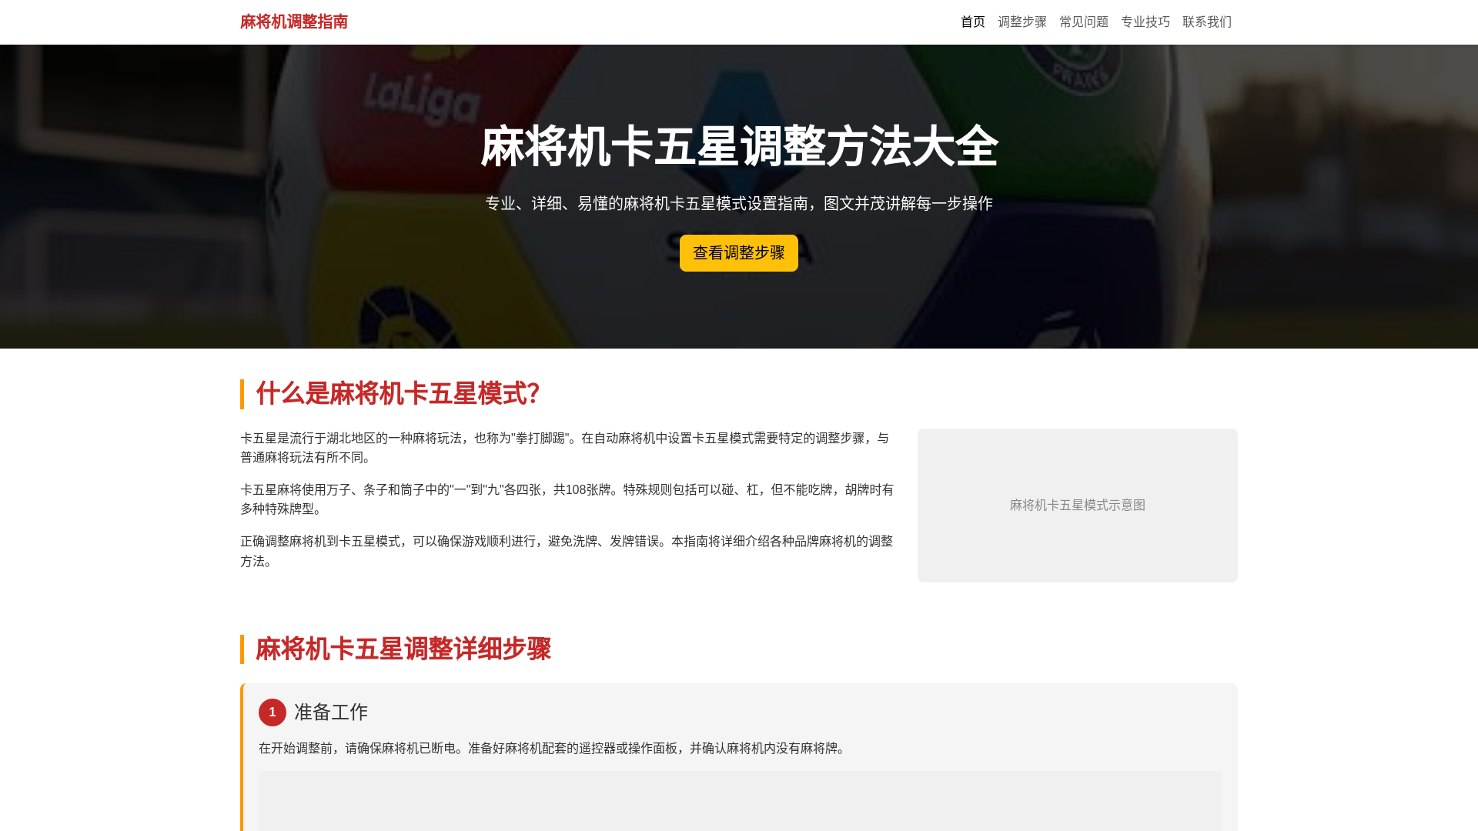Go to 调整步骤 in navigation
The width and height of the screenshot is (1478, 831).
(1022, 22)
